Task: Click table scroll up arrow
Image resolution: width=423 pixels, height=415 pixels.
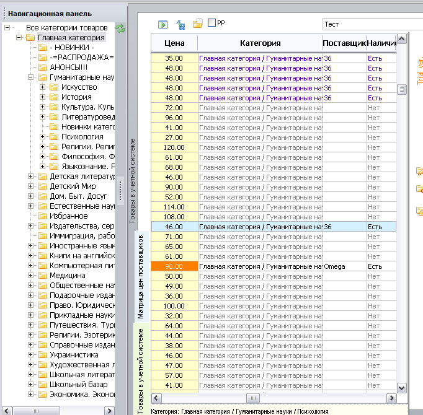Action: tap(402, 40)
